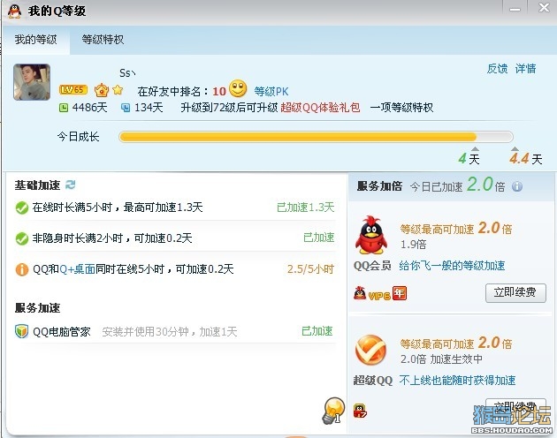
Task: Click the LV65 level badge
Action: (73, 89)
